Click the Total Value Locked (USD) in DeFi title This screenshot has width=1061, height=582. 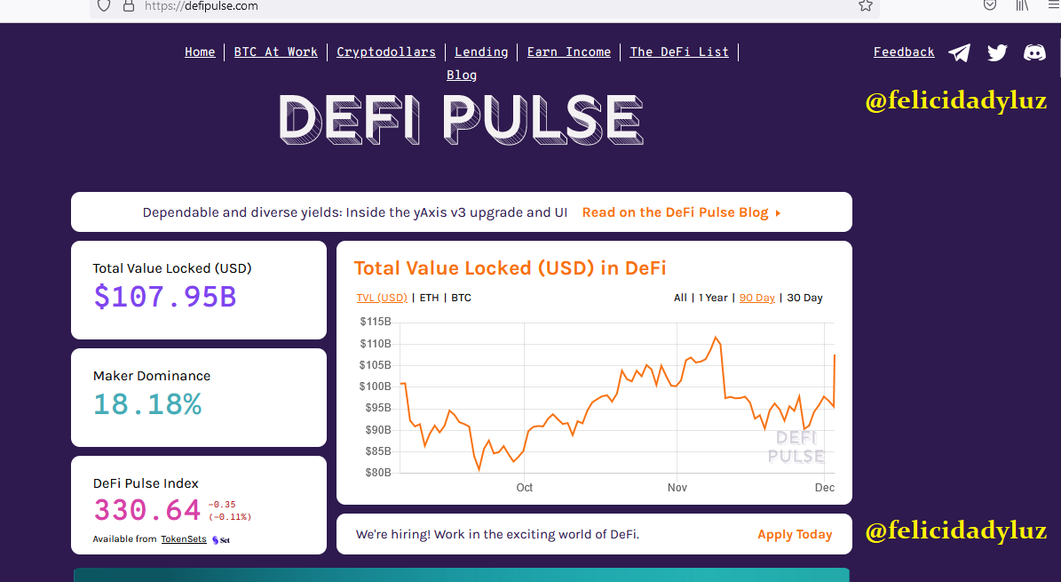pyautogui.click(x=511, y=268)
